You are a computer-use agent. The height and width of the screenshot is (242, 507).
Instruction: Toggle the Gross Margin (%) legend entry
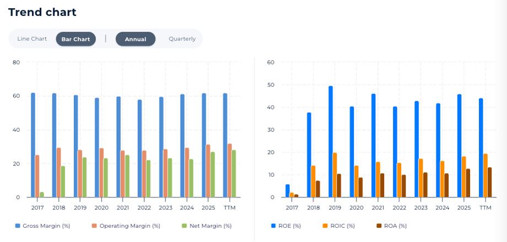pyautogui.click(x=42, y=226)
